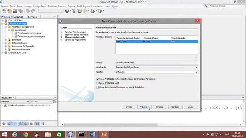Check Gerar Anotações JAXB checkbox
Screen dimensions: 246x138
[97, 83]
